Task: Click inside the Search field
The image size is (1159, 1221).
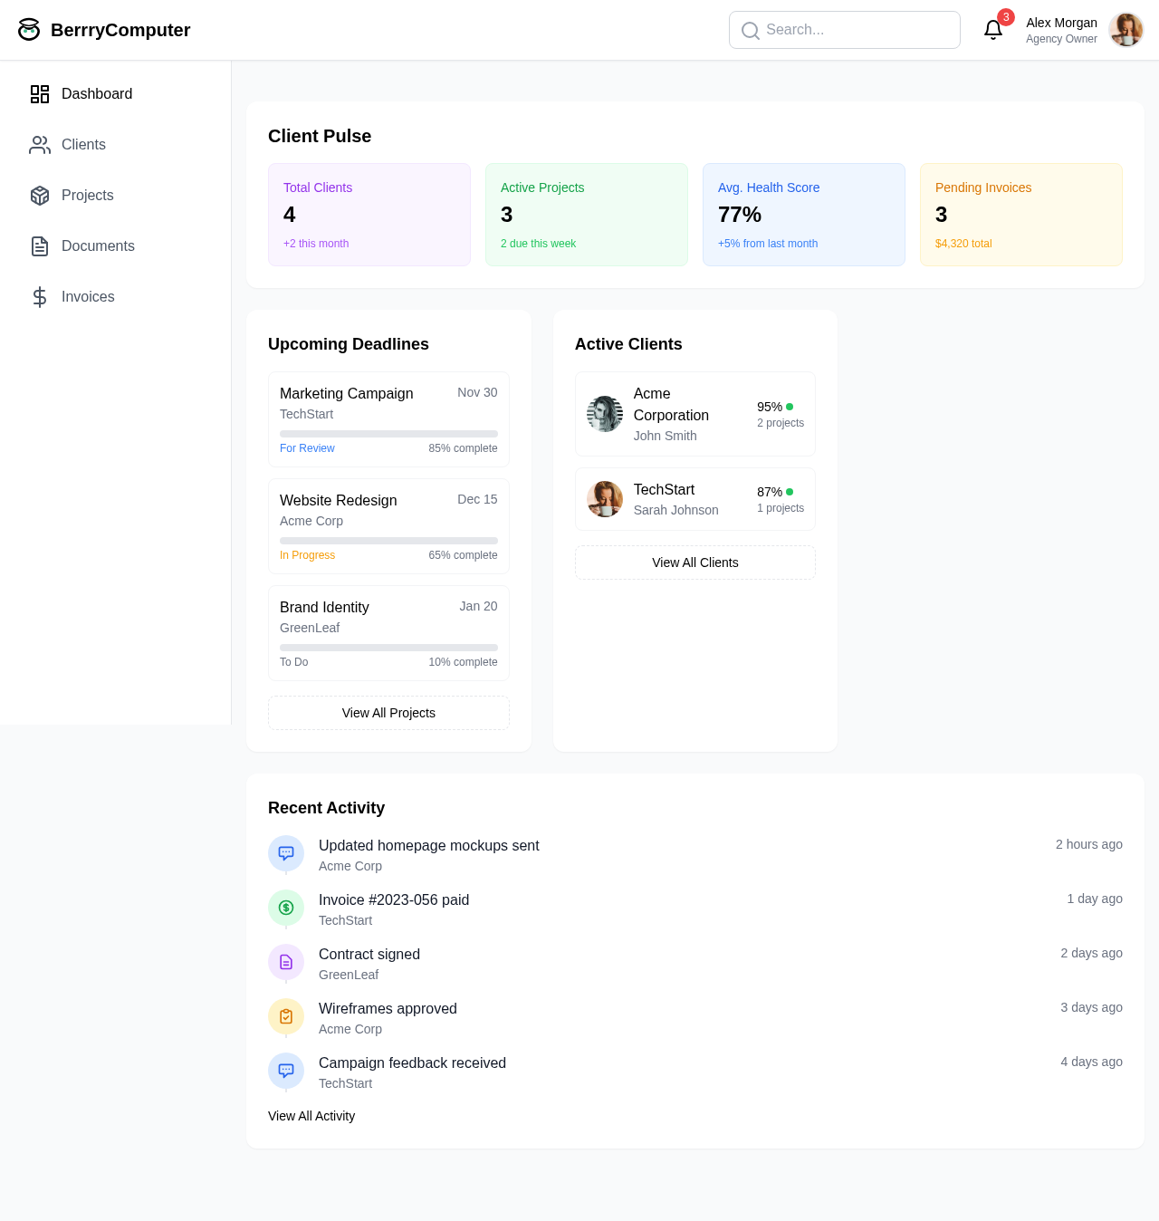Action: point(844,30)
